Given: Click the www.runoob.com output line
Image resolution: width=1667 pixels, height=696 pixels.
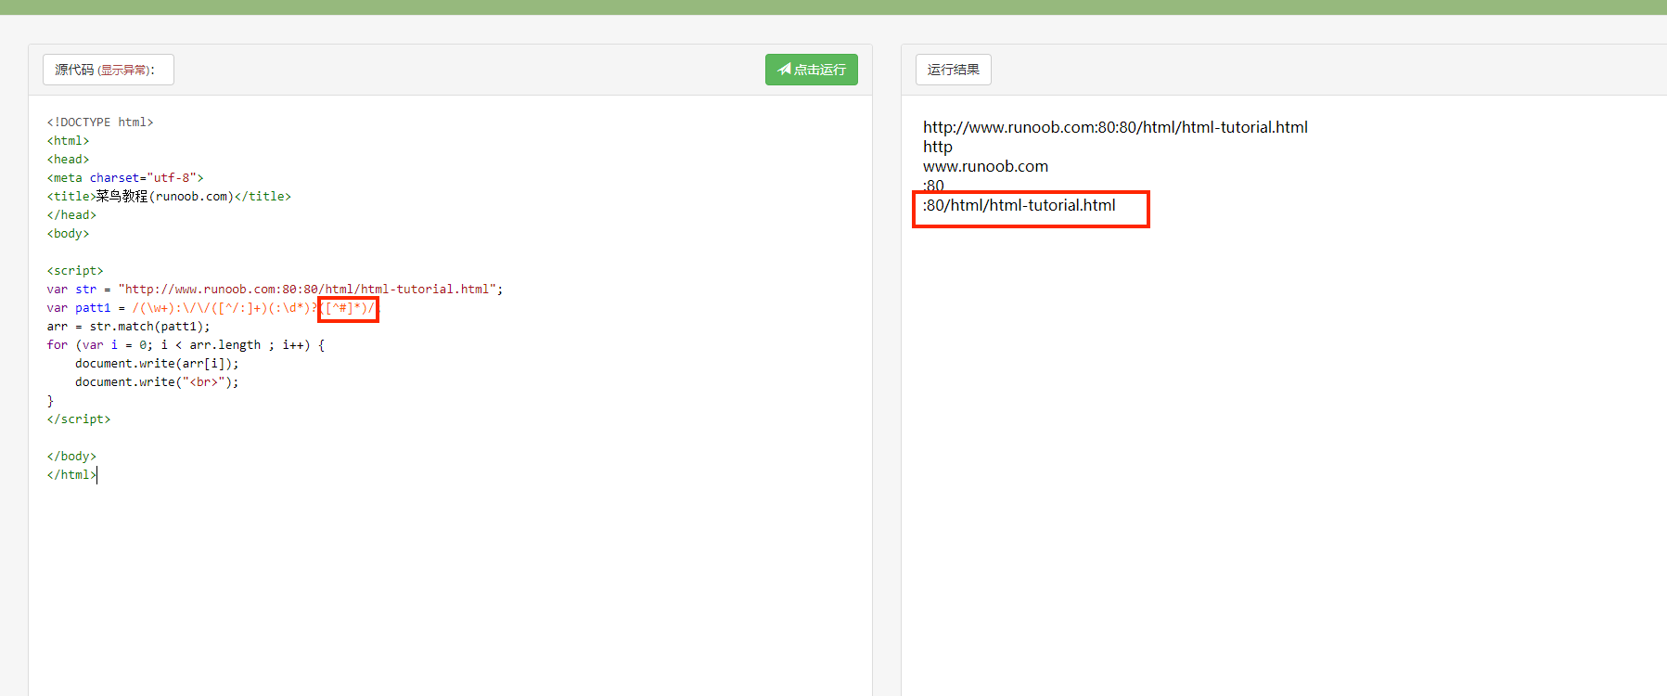Looking at the screenshot, I should tap(985, 166).
